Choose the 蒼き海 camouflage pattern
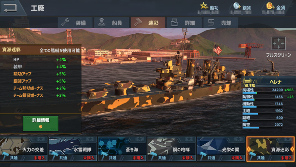This screenshot has height=167, width=296. [x=122, y=149]
